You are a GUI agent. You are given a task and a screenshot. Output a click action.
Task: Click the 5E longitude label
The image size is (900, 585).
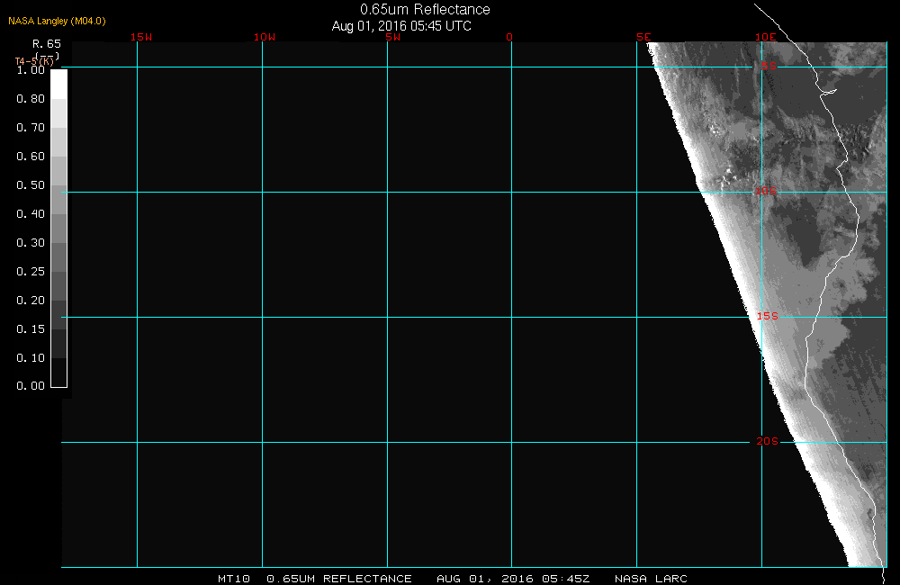pyautogui.click(x=643, y=38)
